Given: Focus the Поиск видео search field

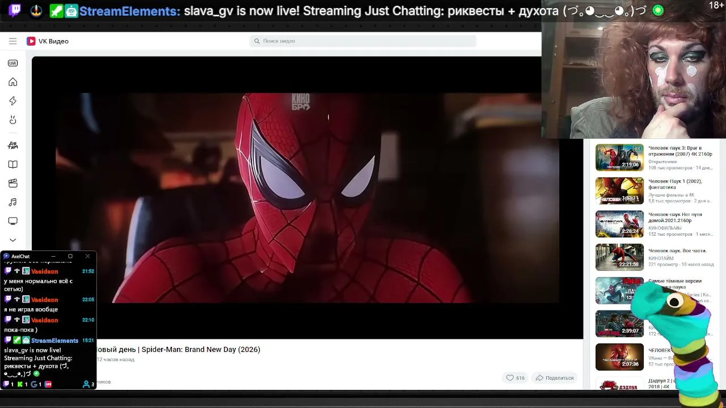Looking at the screenshot, I should [x=363, y=41].
